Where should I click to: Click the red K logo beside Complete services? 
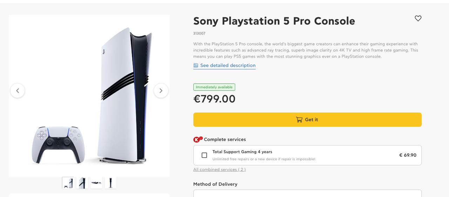click(198, 139)
